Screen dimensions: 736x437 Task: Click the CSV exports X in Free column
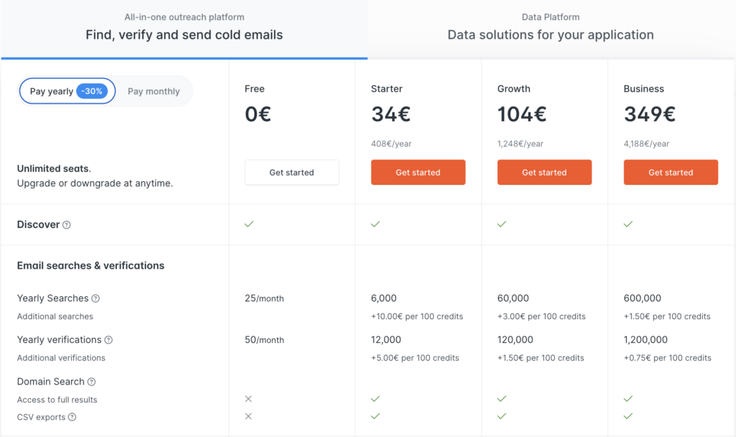(x=249, y=416)
